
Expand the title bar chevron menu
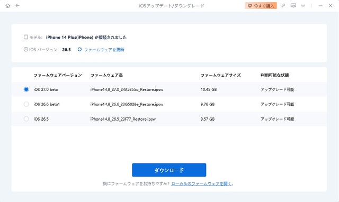point(303,6)
